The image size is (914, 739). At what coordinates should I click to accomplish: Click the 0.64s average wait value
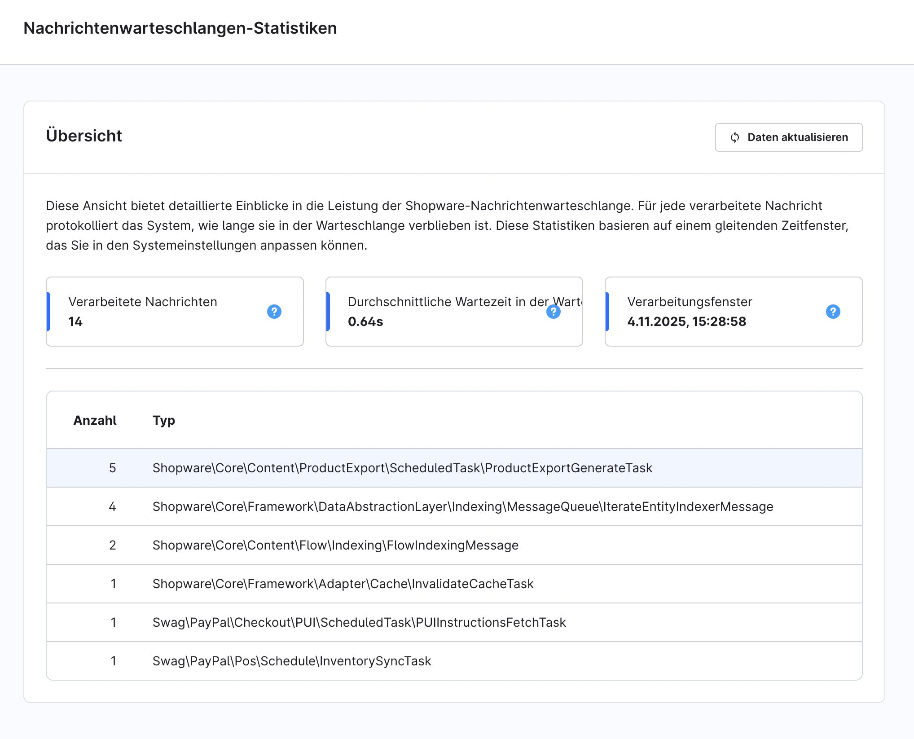(365, 321)
